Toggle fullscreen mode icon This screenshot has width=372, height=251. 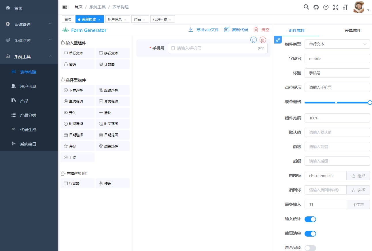coord(336,7)
